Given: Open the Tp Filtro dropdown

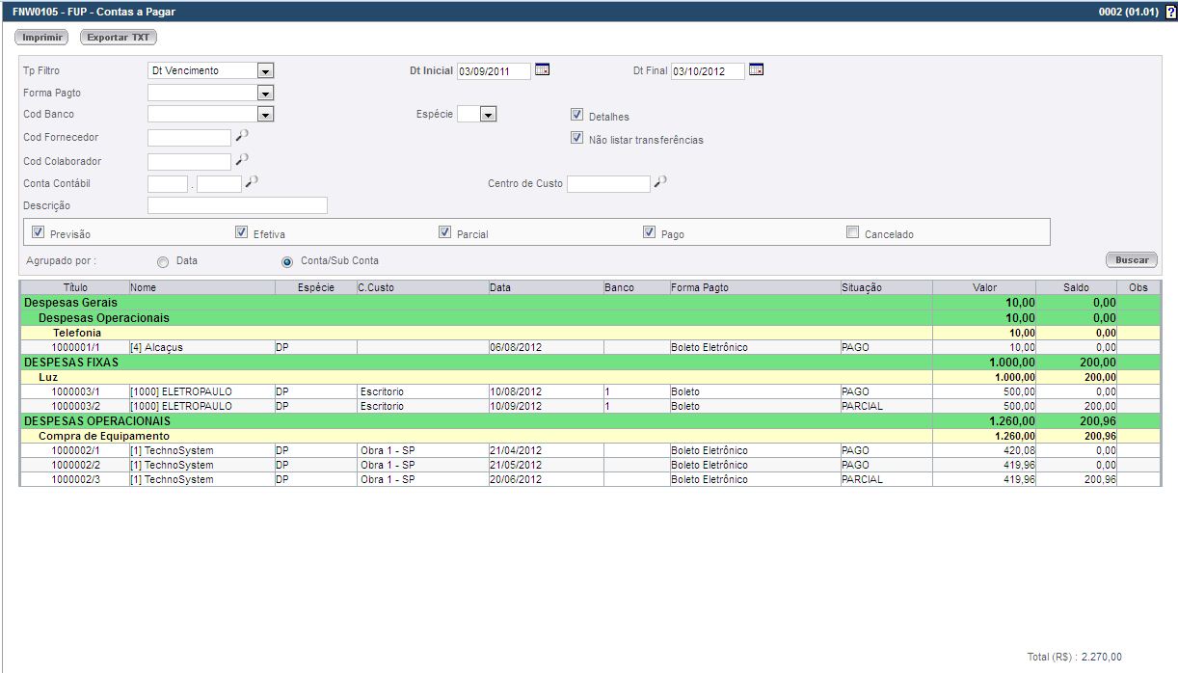Looking at the screenshot, I should coord(265,69).
